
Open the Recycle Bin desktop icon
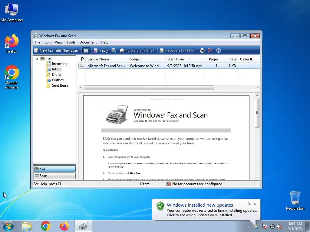[x=295, y=201]
